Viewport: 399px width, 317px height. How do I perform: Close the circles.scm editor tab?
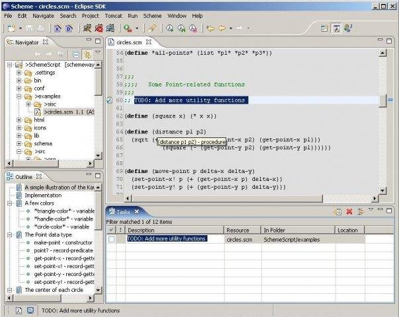click(149, 42)
